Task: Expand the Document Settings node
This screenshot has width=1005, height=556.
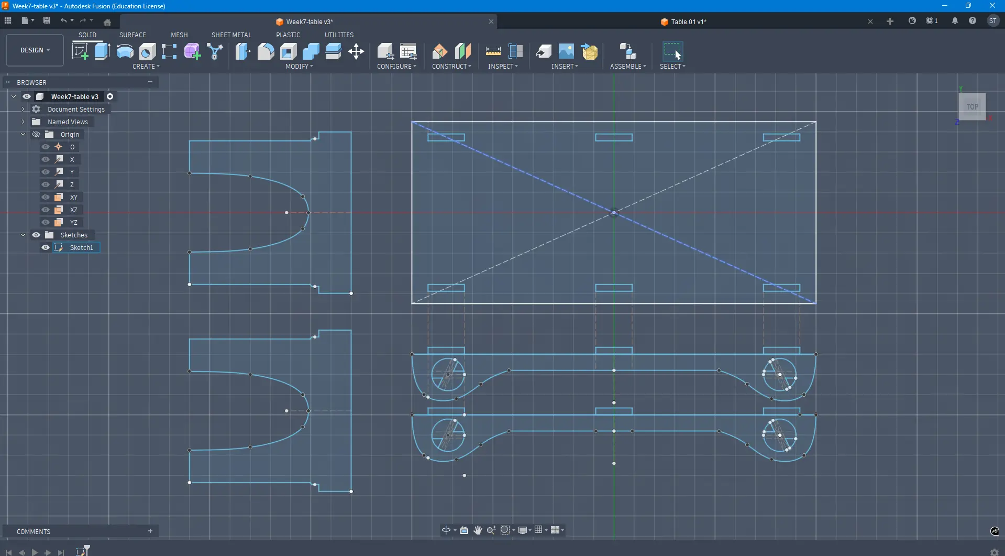Action: tap(23, 109)
